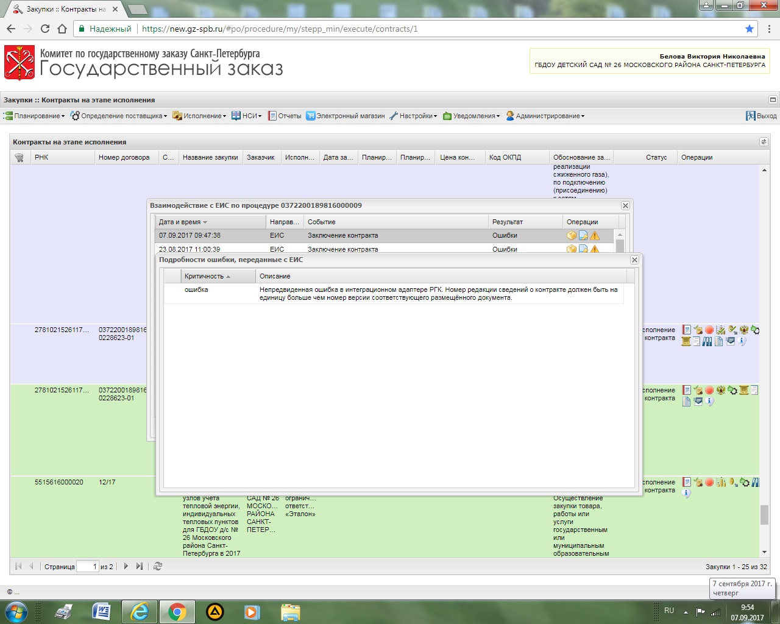Open the signed document icon in the 09:47:38 row
The image size is (780, 624).
coord(583,236)
